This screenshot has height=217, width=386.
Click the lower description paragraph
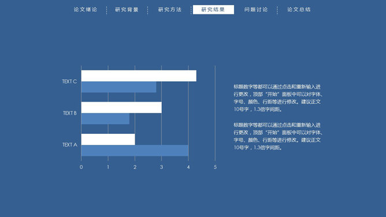pyautogui.click(x=278, y=136)
